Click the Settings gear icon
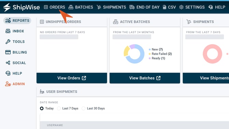 pyautogui.click(x=181, y=7)
